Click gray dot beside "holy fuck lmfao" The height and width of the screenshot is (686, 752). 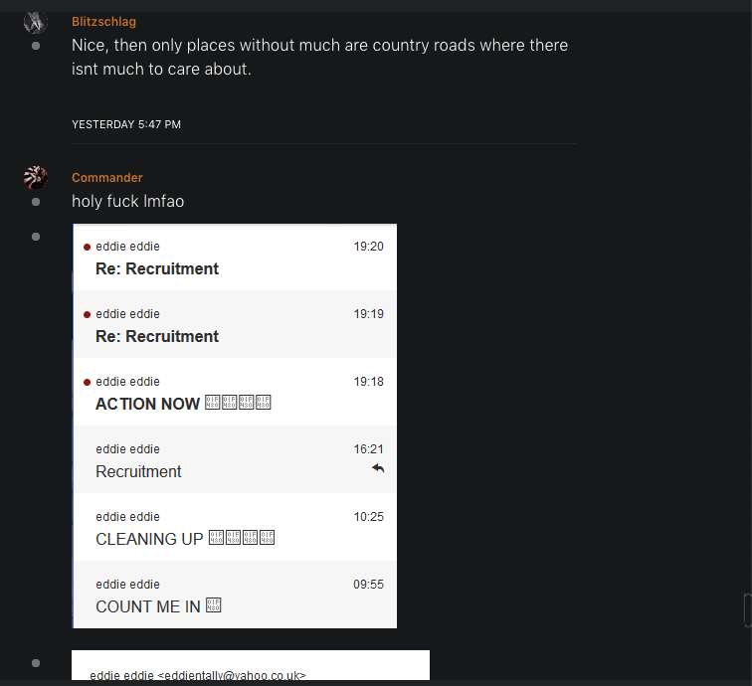(36, 202)
